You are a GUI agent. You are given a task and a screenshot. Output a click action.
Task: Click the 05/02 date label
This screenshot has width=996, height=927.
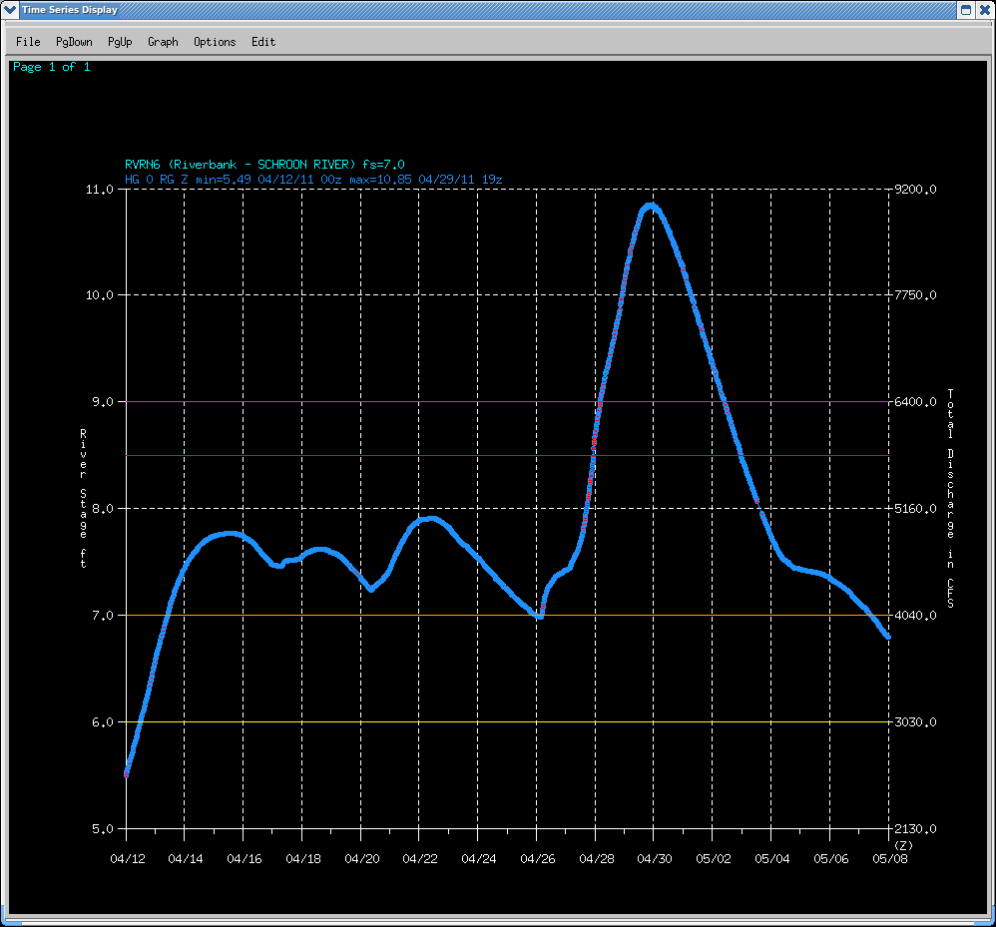[714, 859]
